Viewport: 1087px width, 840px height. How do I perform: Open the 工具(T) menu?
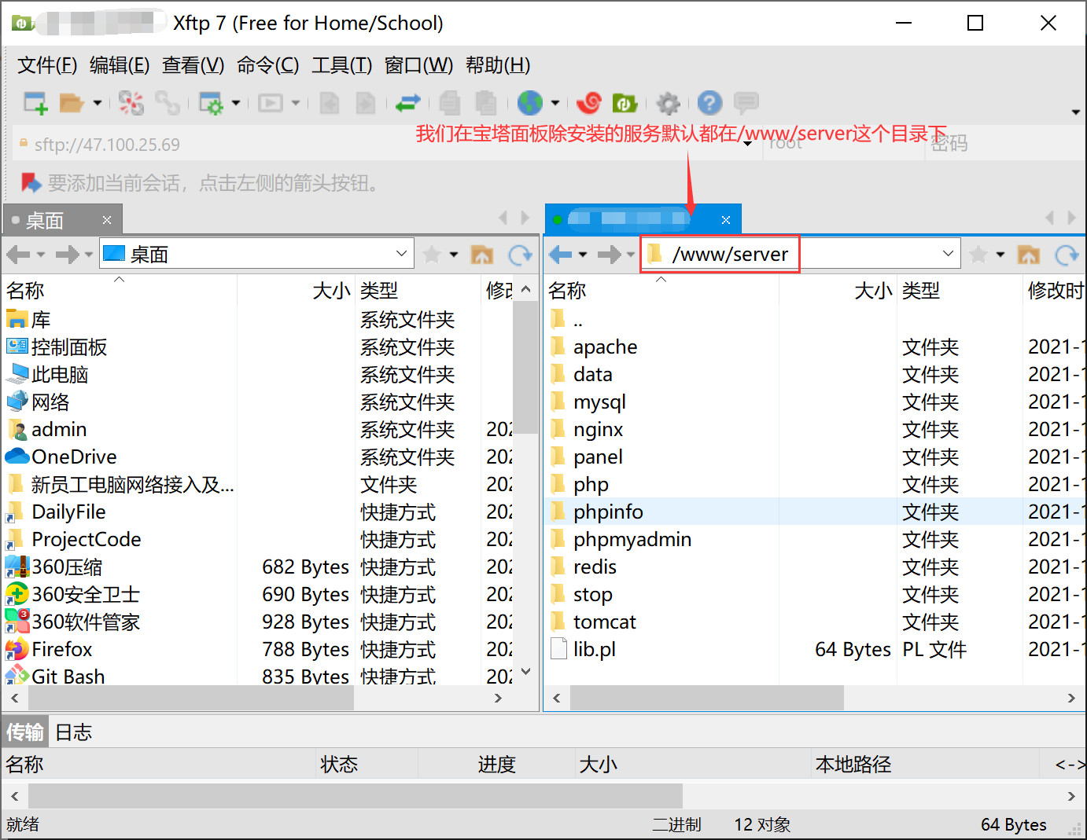point(341,65)
